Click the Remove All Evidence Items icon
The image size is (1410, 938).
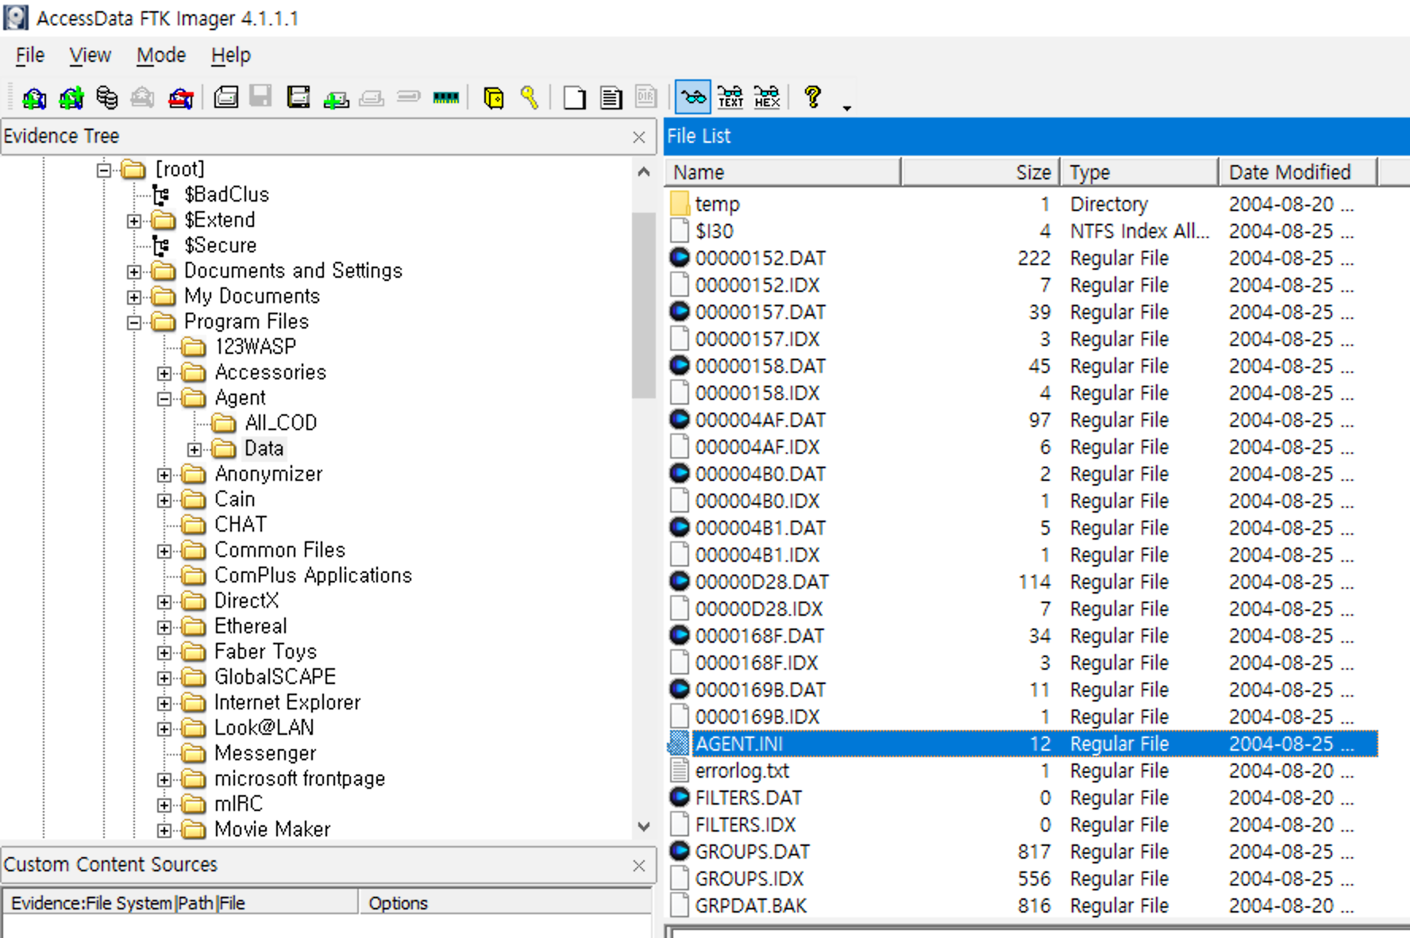coord(181,98)
